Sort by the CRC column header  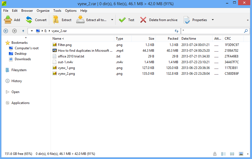point(233,39)
